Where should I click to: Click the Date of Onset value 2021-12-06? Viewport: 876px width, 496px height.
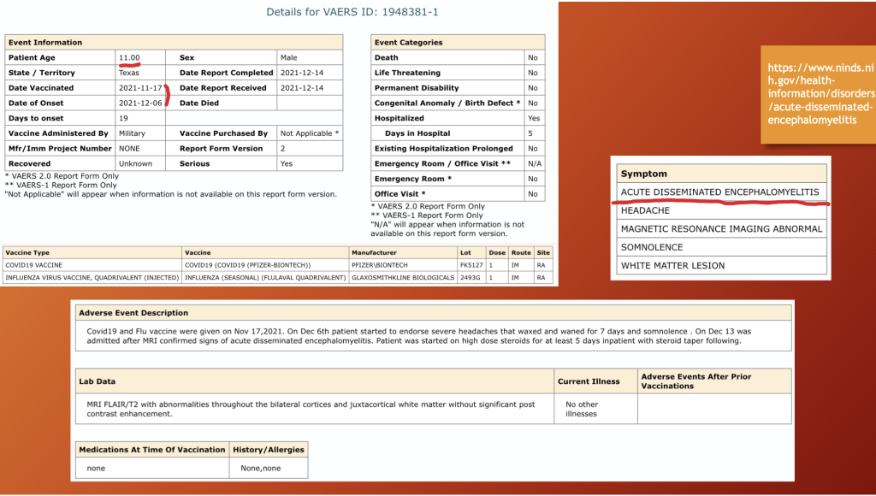coord(140,103)
